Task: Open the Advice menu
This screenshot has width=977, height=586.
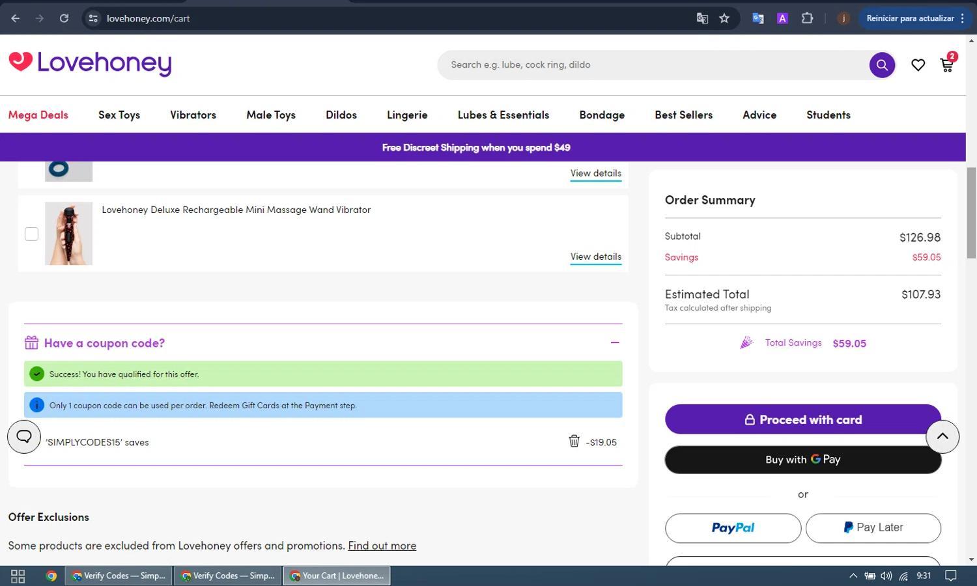Action: point(759,115)
